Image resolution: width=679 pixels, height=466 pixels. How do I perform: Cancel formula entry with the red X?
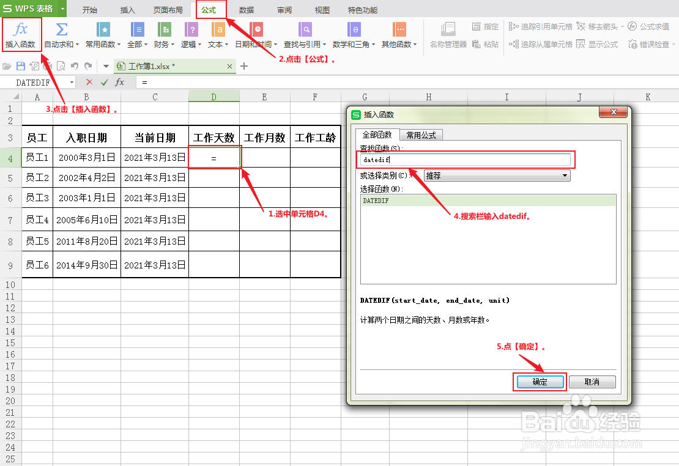89,82
